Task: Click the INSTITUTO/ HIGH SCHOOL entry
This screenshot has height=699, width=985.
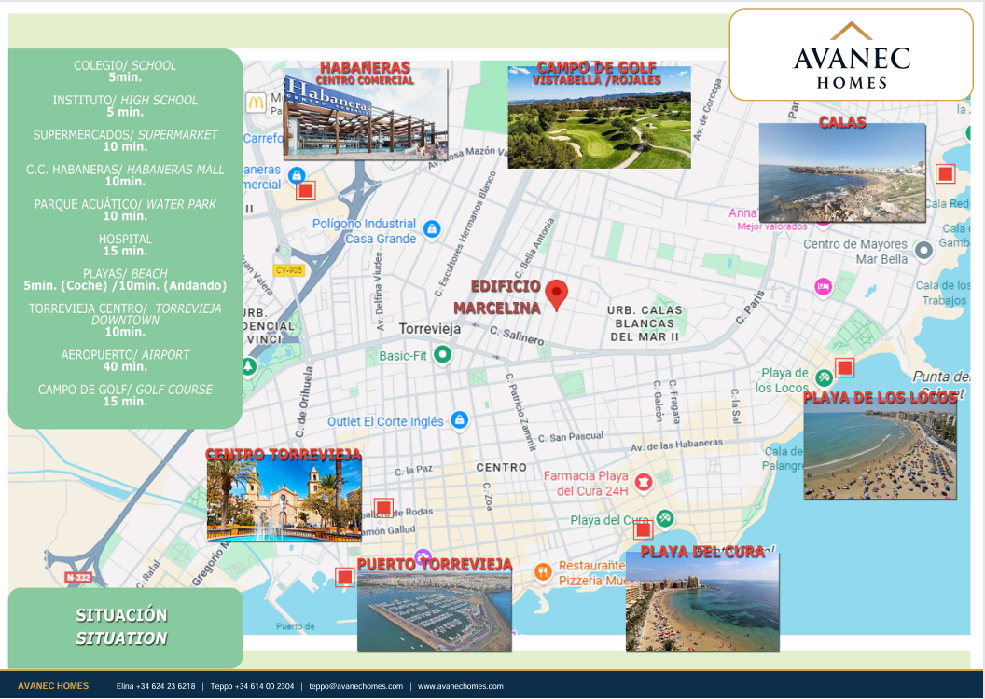Action: point(125,105)
